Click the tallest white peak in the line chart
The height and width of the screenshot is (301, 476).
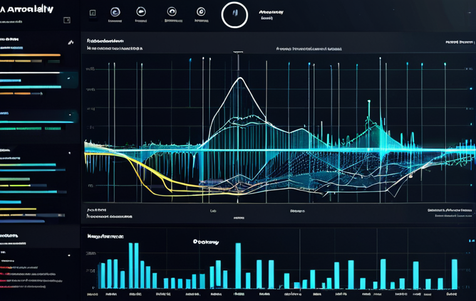[x=240, y=78]
